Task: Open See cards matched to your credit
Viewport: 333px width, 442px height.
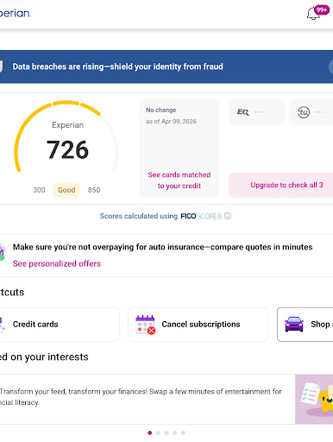Action: (x=179, y=180)
